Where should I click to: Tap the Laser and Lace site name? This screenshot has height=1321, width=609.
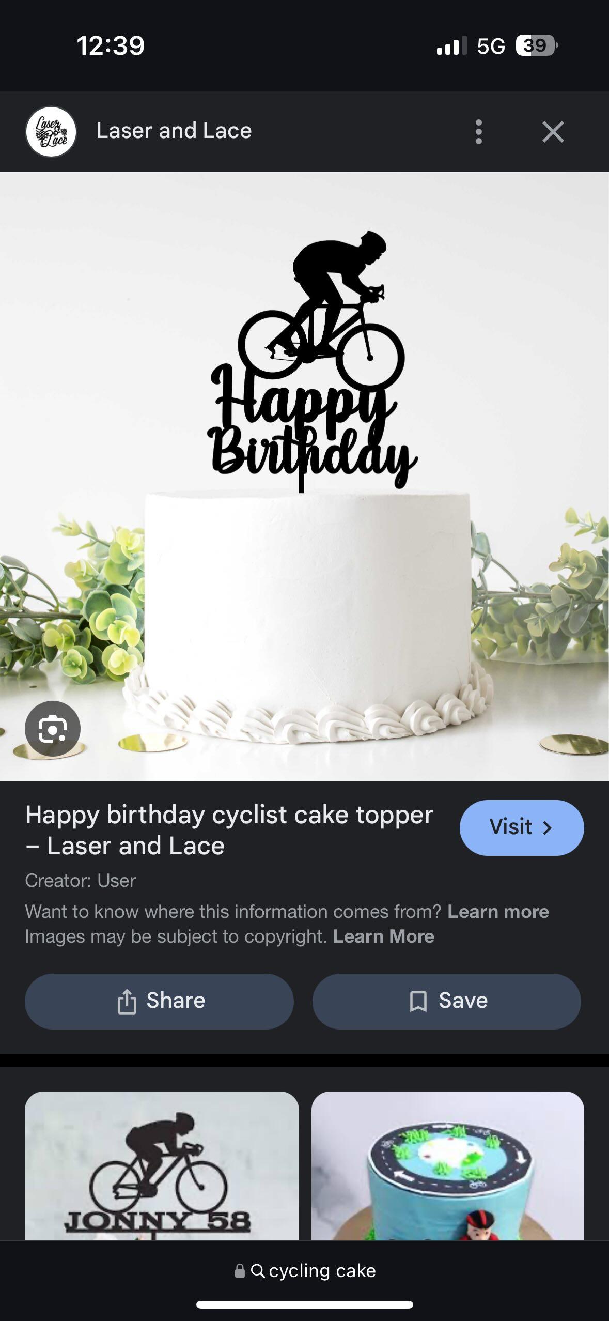tap(174, 131)
